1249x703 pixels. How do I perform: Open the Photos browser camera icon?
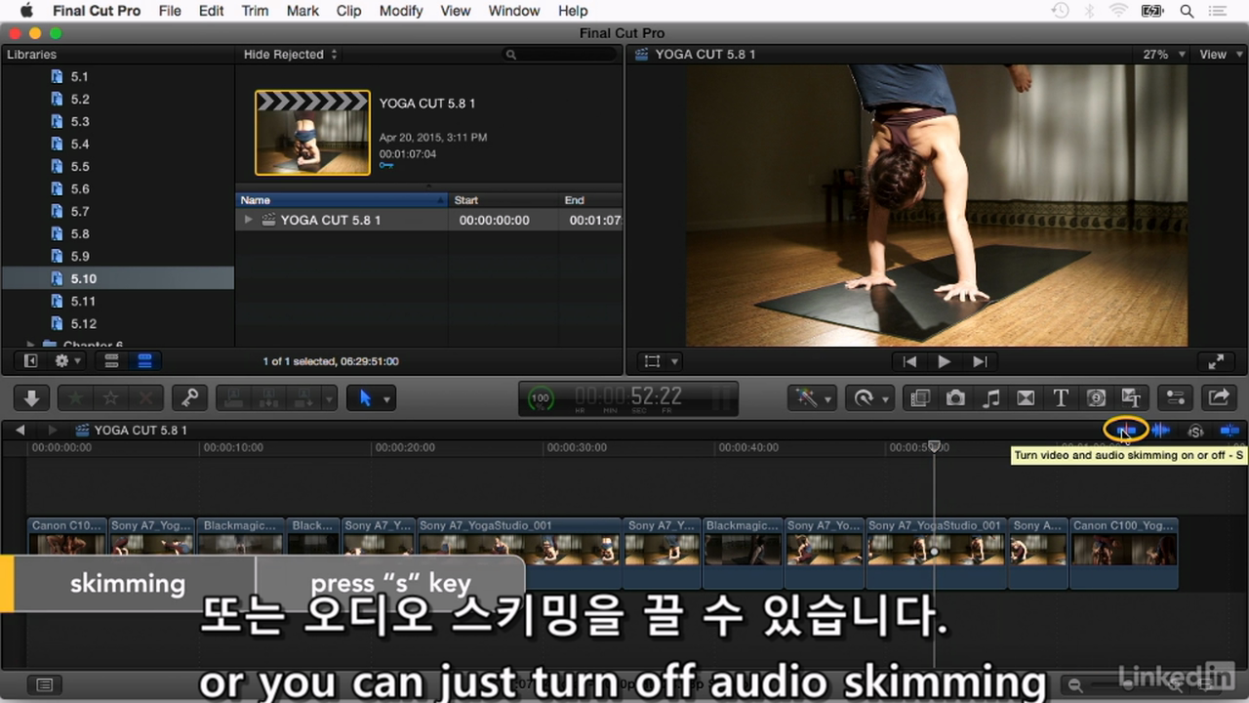pos(955,398)
